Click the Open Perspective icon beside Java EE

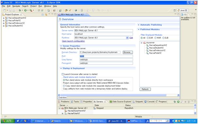(x=175, y=10)
